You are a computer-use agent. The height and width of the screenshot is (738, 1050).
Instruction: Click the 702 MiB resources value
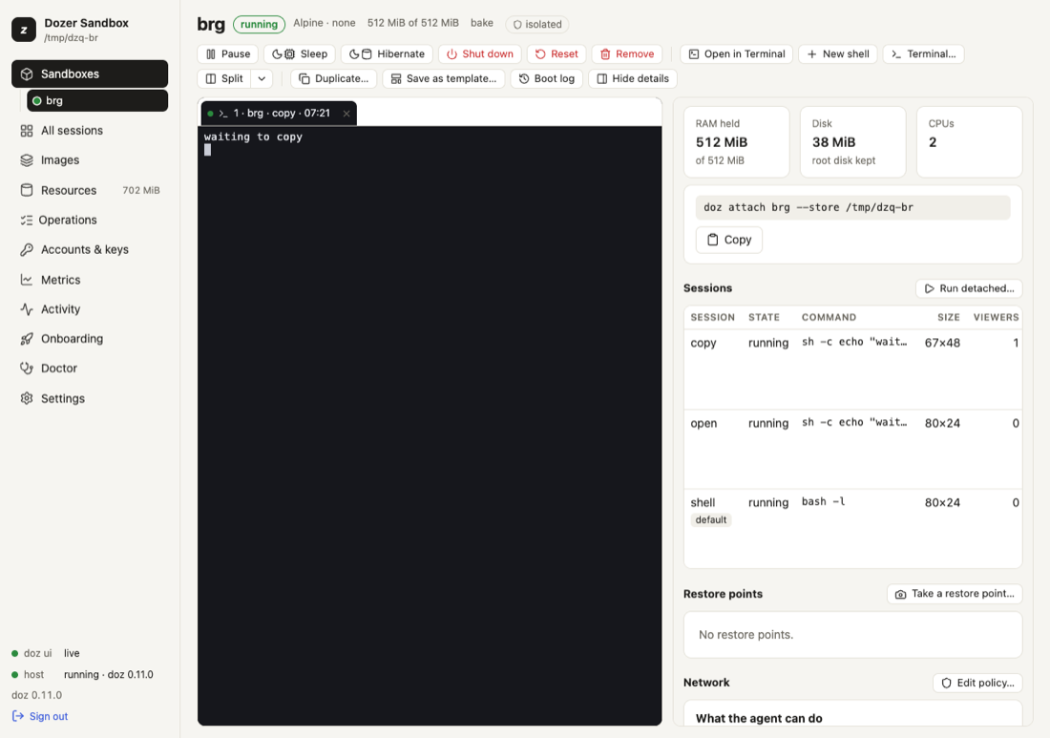coord(140,190)
